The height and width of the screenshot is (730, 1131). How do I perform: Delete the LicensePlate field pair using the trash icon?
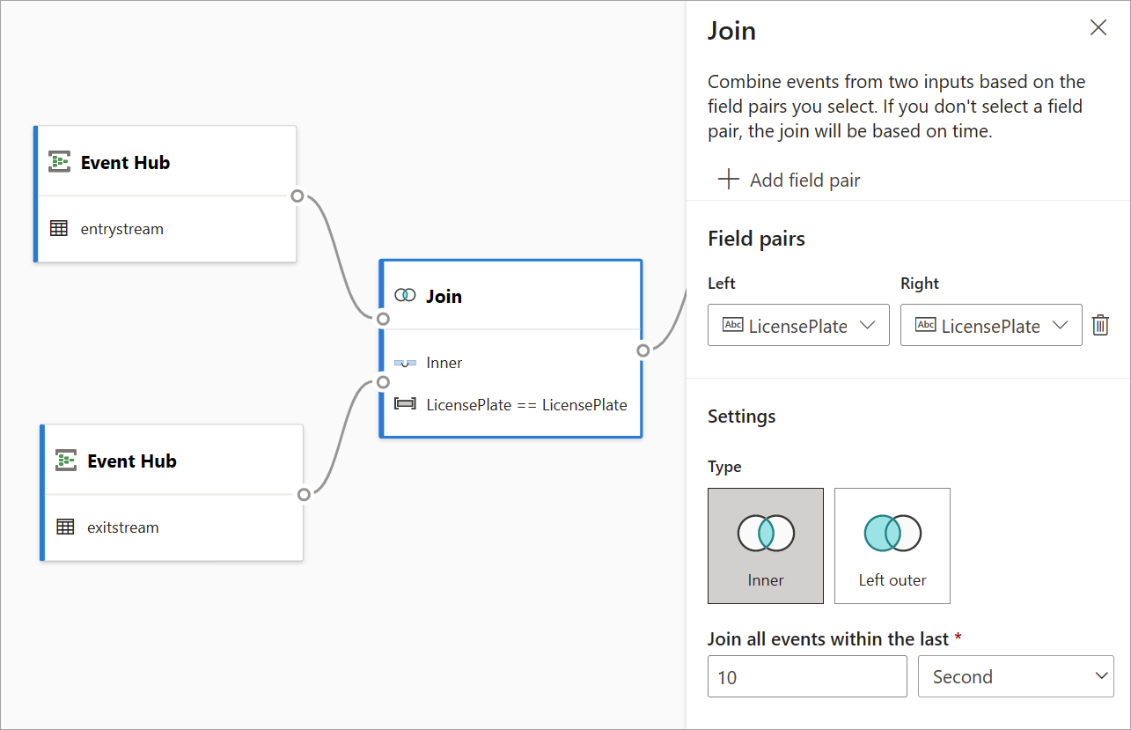pos(1100,325)
